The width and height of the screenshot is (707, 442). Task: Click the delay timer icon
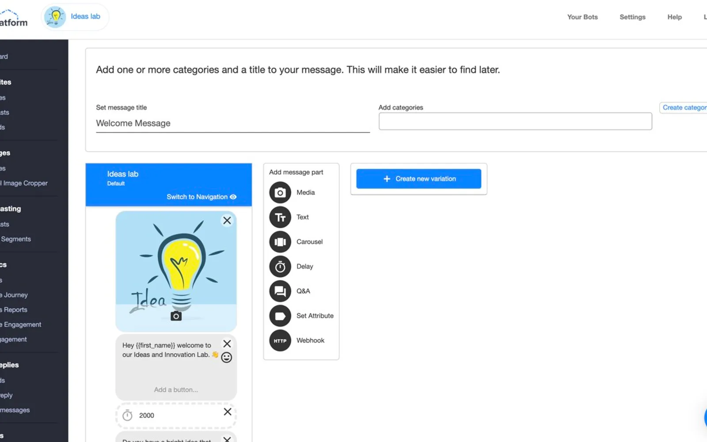(127, 415)
